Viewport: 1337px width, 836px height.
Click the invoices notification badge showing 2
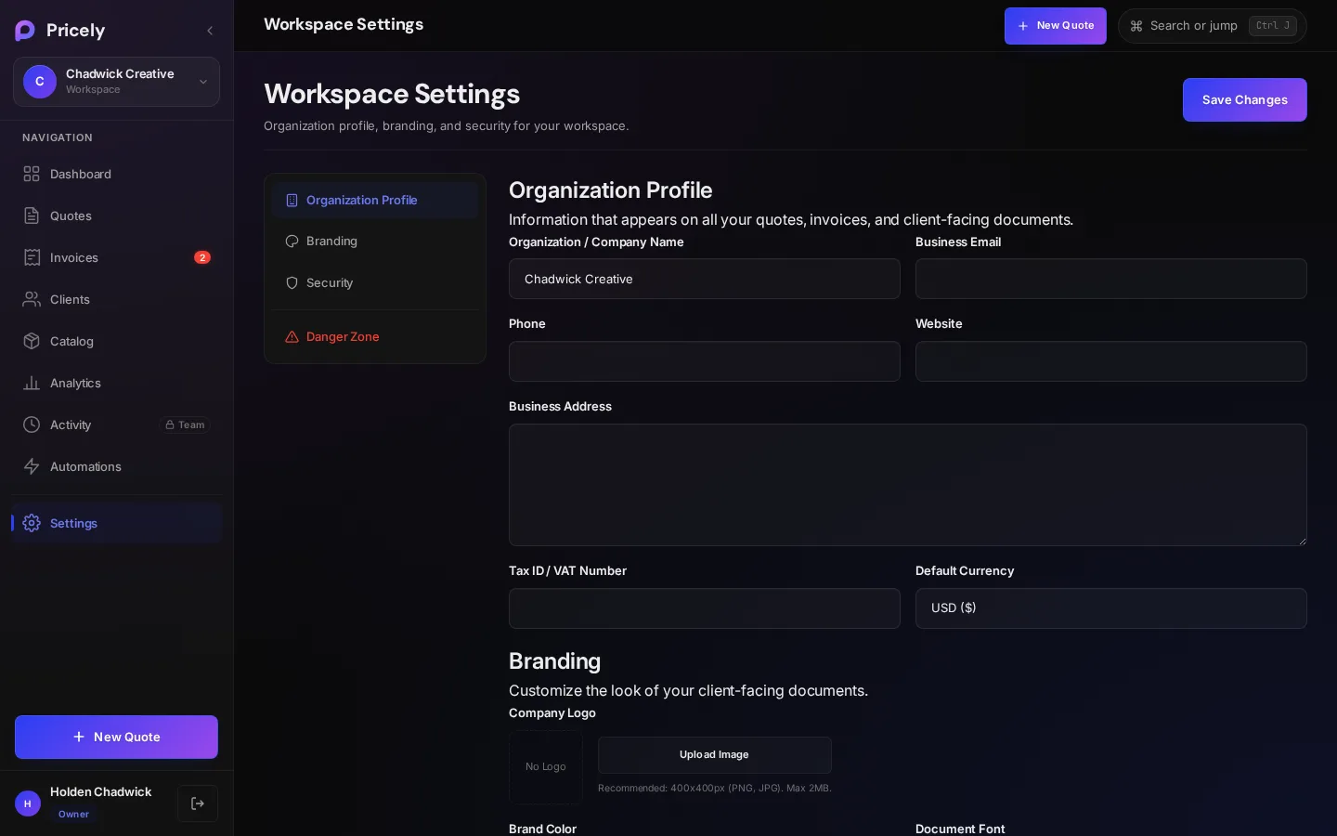[202, 257]
